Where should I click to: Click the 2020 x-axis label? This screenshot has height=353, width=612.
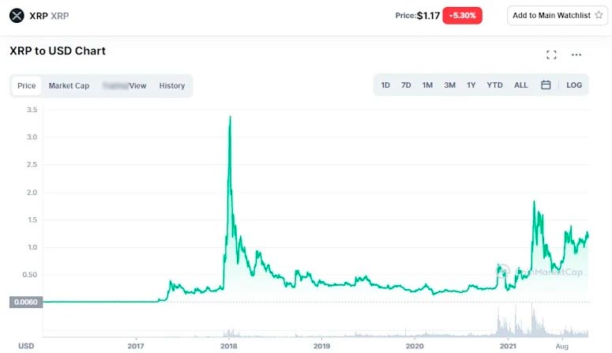point(415,346)
